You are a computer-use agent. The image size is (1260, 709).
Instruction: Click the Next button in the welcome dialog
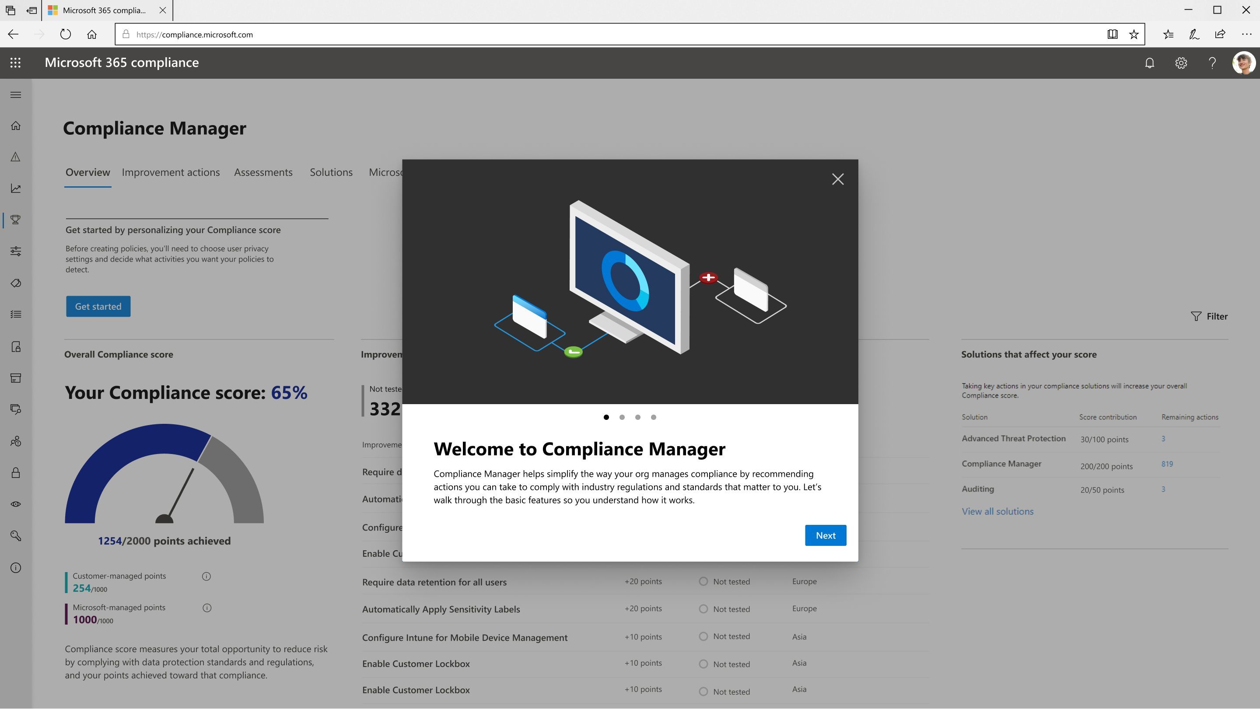(x=825, y=535)
